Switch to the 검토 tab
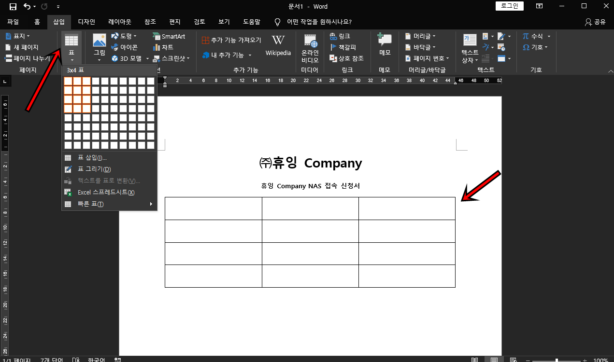The height and width of the screenshot is (362, 614). 200,22
